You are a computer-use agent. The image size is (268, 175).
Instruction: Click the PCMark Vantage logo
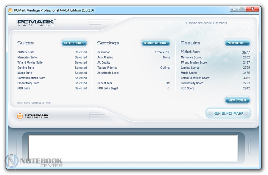tap(36, 23)
